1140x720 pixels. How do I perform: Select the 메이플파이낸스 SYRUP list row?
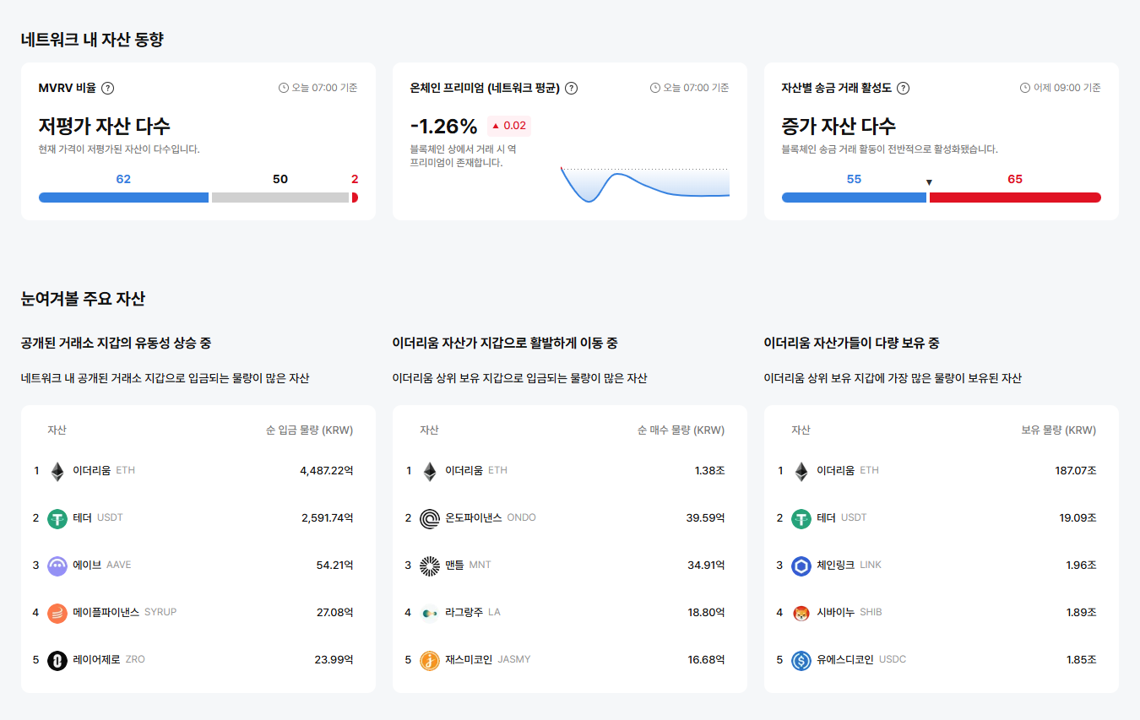click(198, 612)
